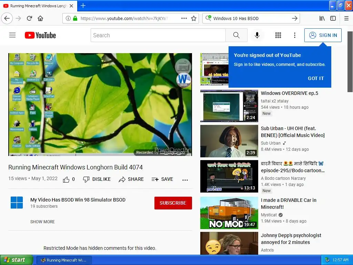Select Running Minecraft taskbar button
The image size is (353, 265).
coord(64,260)
